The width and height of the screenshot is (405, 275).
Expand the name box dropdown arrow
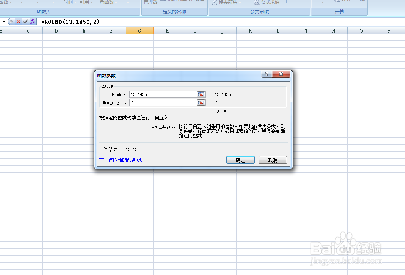pos(4,22)
